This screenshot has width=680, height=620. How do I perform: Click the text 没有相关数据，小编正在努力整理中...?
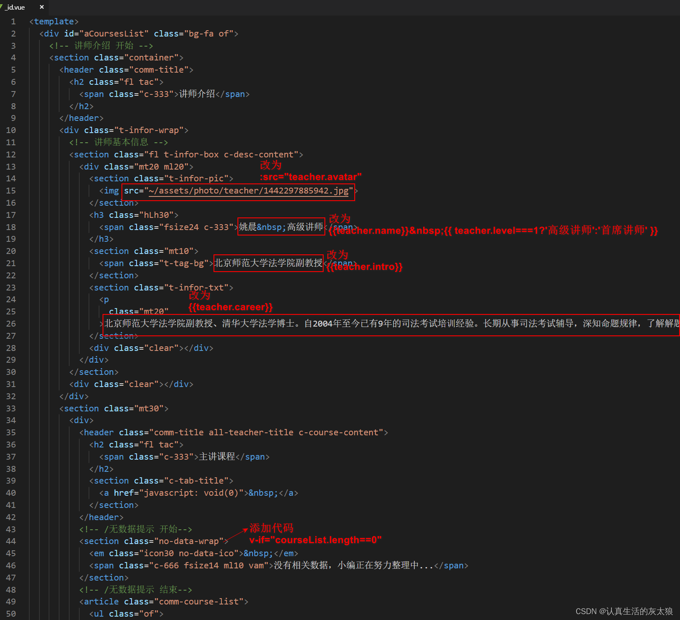(x=353, y=565)
